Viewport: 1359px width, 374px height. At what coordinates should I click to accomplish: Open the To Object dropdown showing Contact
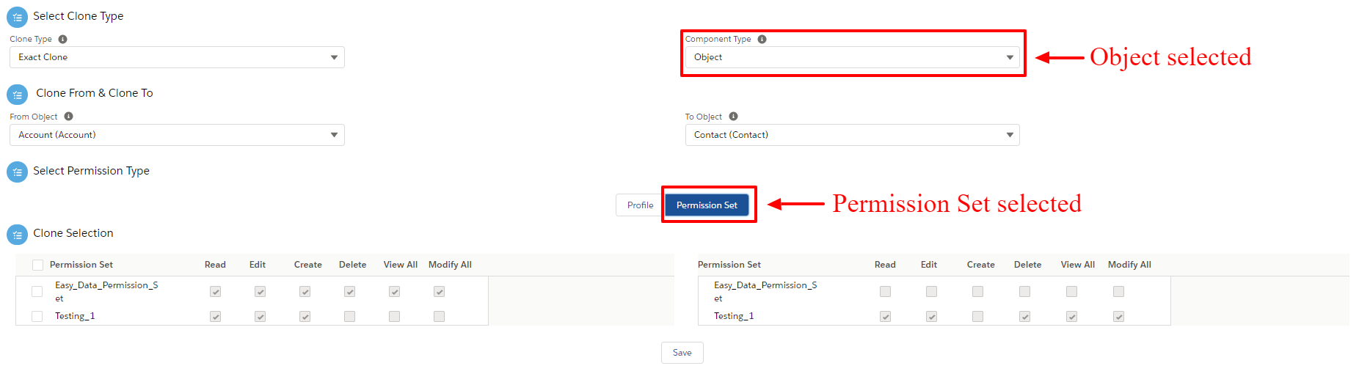pyautogui.click(x=852, y=135)
